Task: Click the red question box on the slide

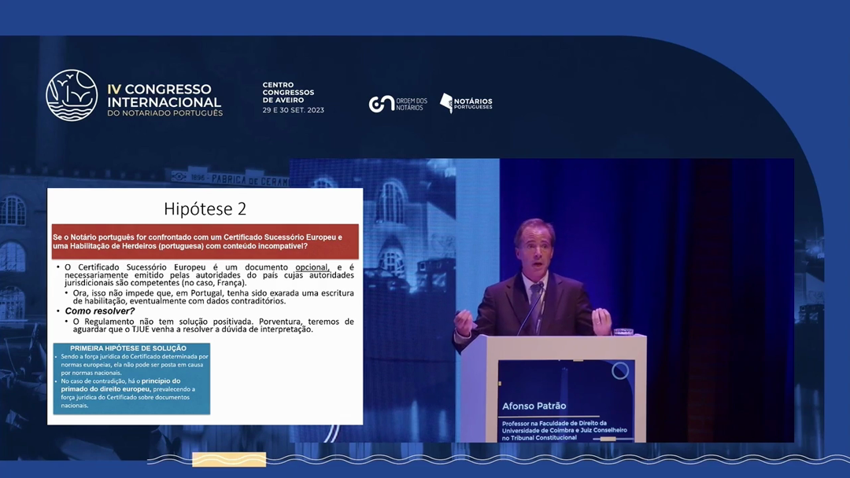Action: click(x=205, y=241)
